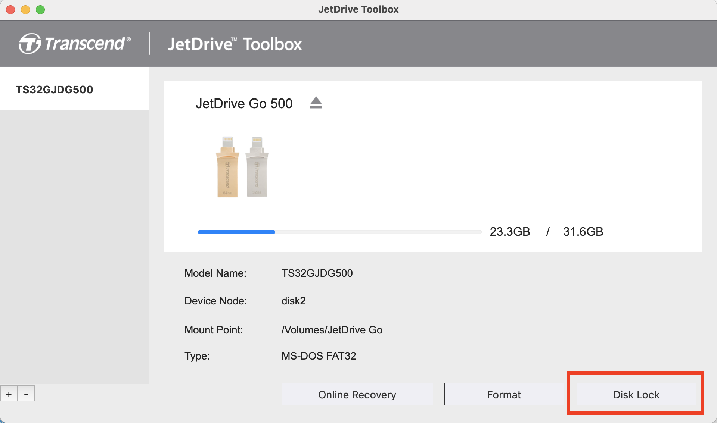Click the Device Node value disk2
717x423 pixels.
(x=294, y=301)
